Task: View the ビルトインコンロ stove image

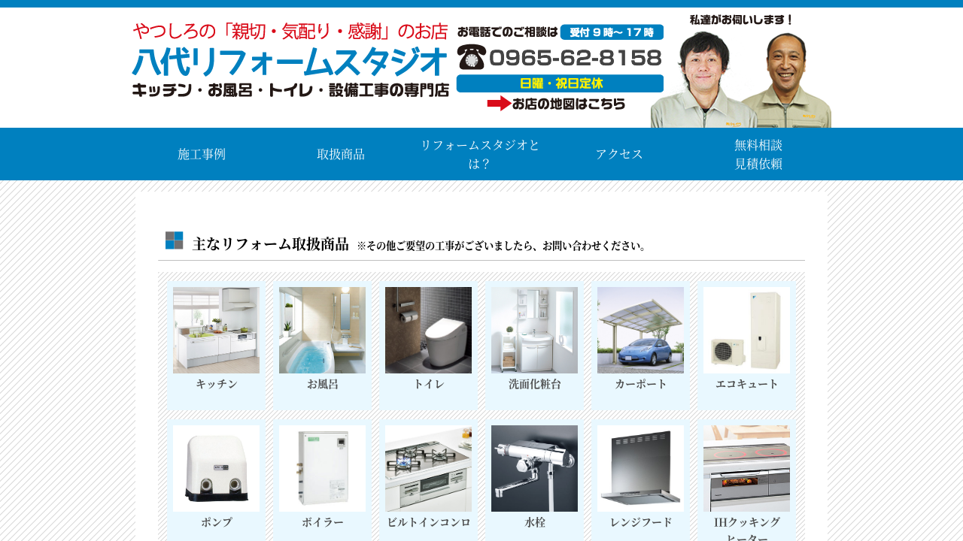Action: tap(428, 468)
